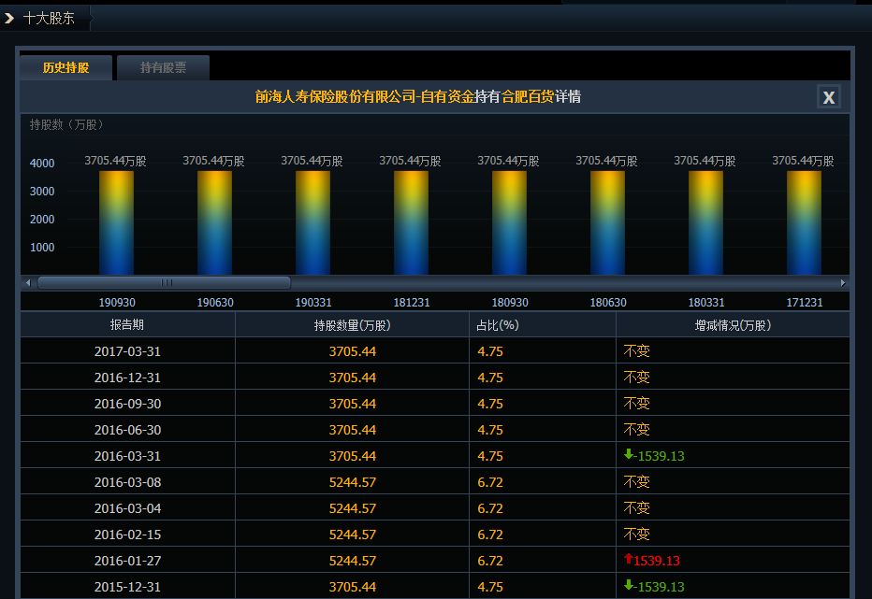The image size is (872, 599).
Task: Select the 2016-03-08 report date cell
Action: tap(127, 482)
